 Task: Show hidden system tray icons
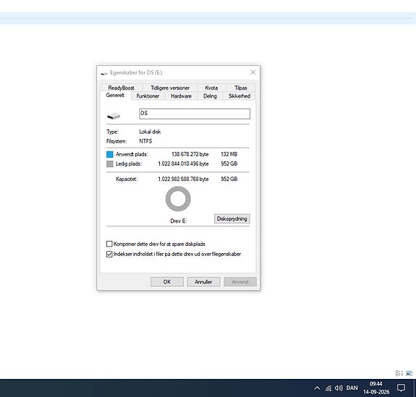pyautogui.click(x=317, y=388)
